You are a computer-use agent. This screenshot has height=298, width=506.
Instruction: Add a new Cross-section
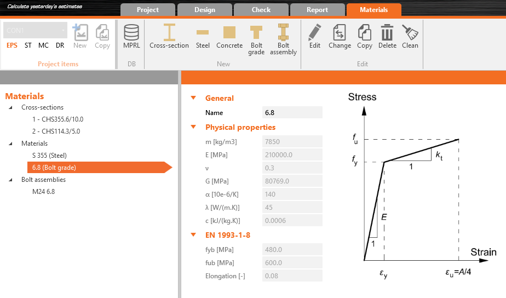click(x=169, y=37)
